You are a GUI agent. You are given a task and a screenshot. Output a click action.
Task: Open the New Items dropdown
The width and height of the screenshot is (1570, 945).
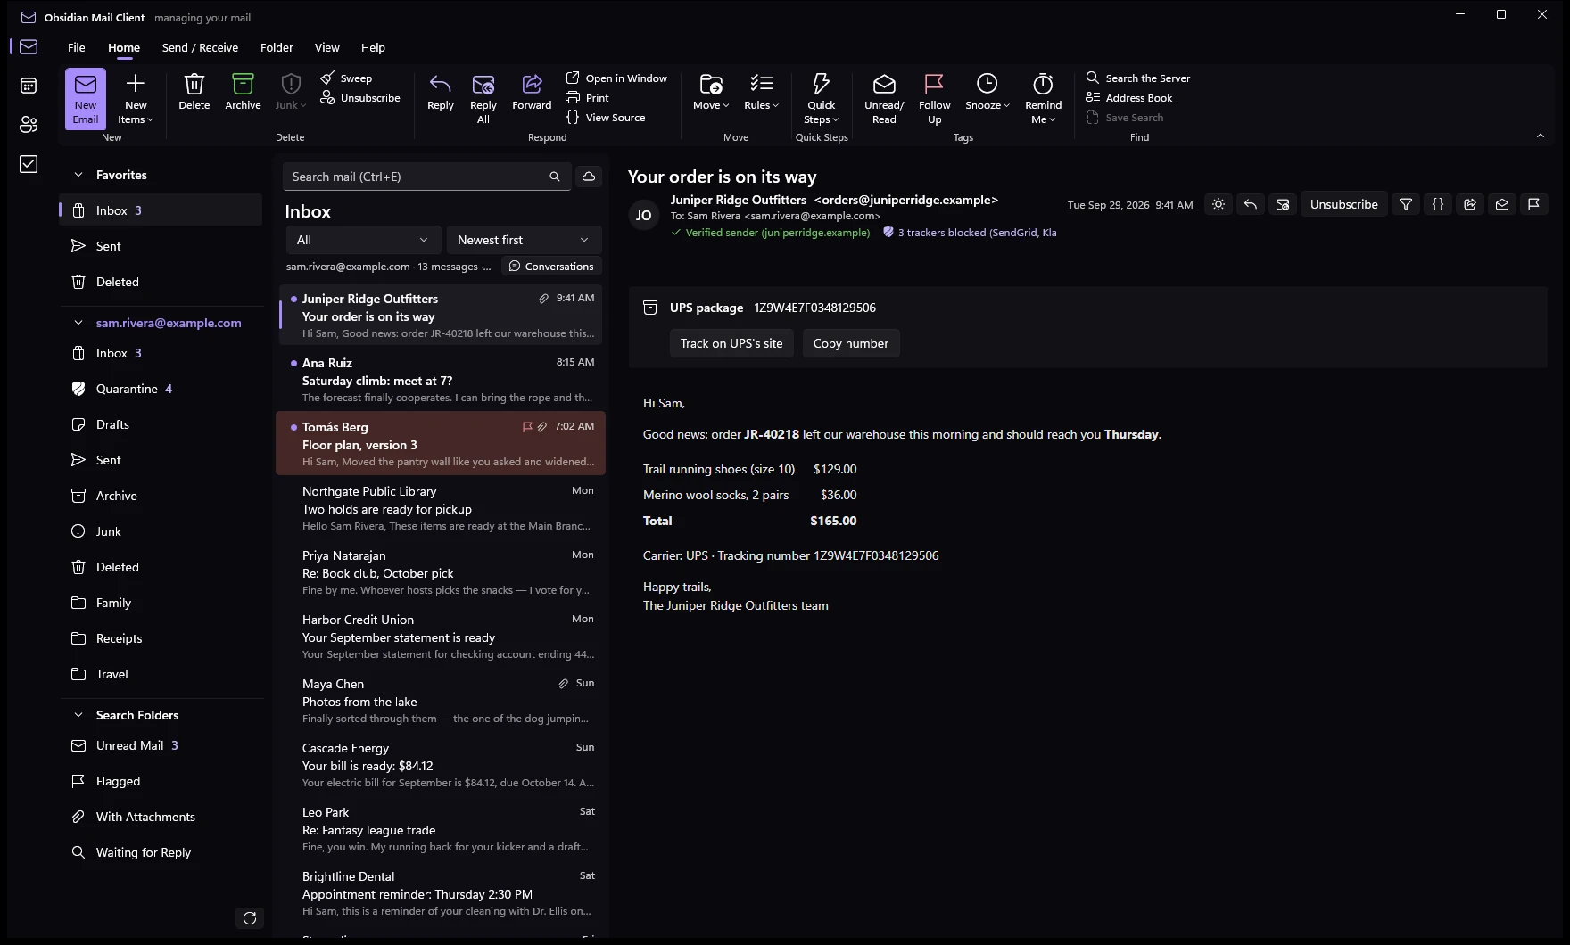click(136, 98)
